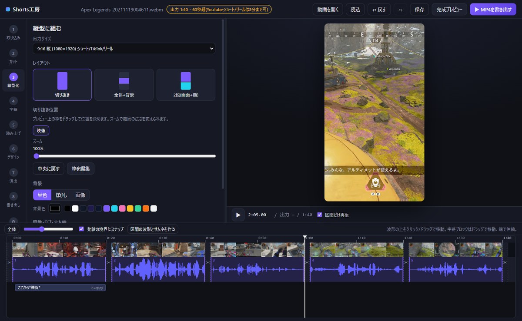Viewport: 522px width, 321px height.
Task: Click scissors at start of segment 1
Action: (10, 263)
